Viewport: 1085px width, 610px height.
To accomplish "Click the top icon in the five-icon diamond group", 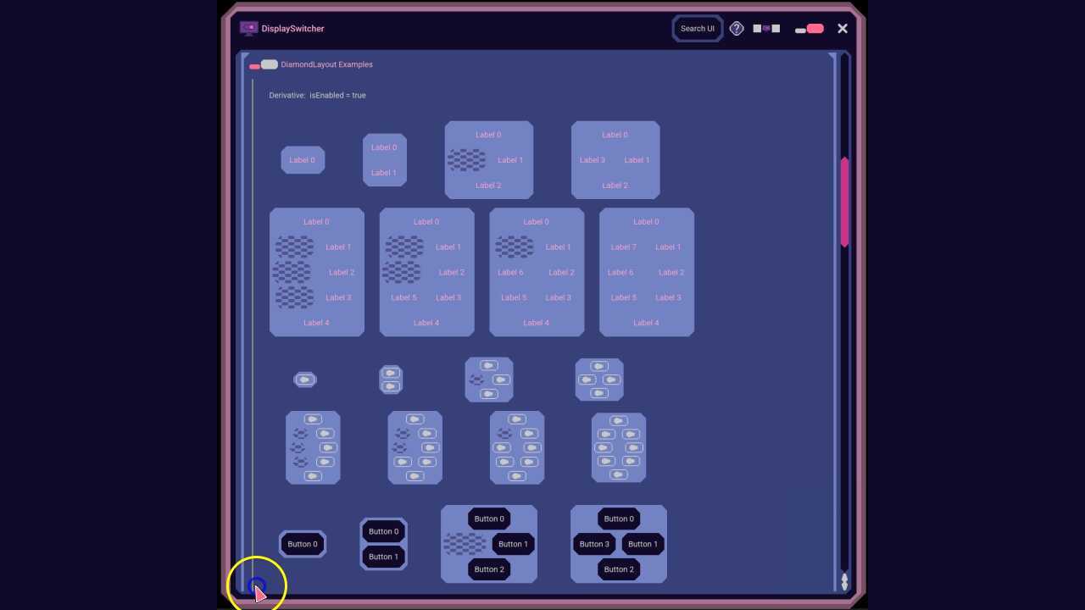I will [x=313, y=419].
